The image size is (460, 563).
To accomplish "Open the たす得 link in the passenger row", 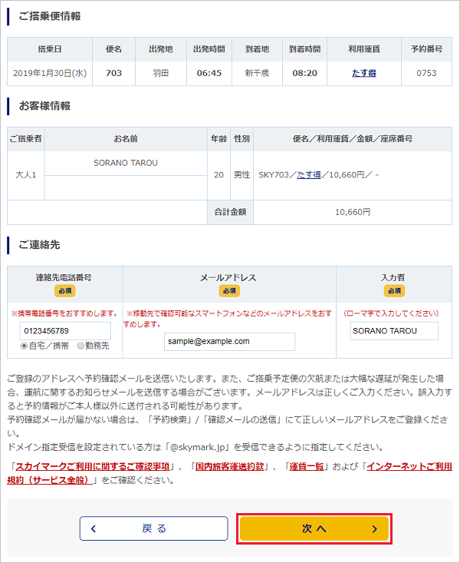I will click(x=308, y=174).
